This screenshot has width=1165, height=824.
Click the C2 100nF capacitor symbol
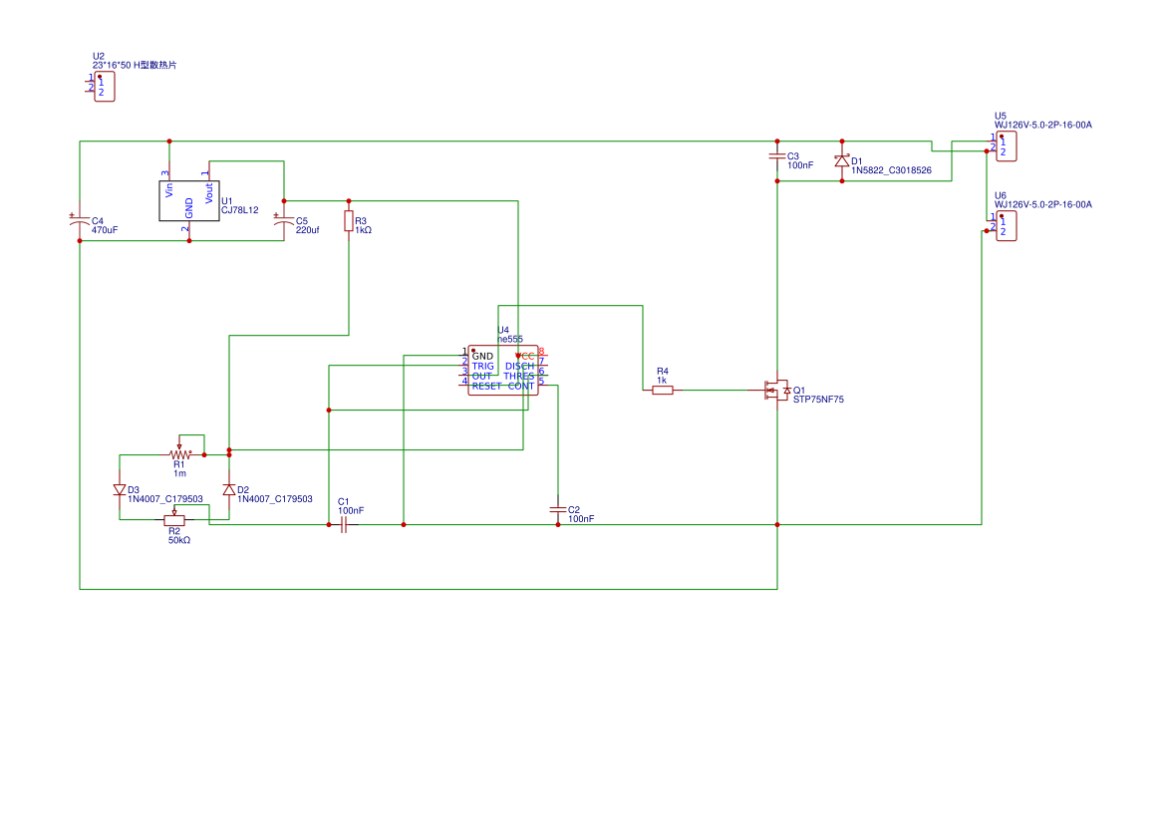(558, 510)
